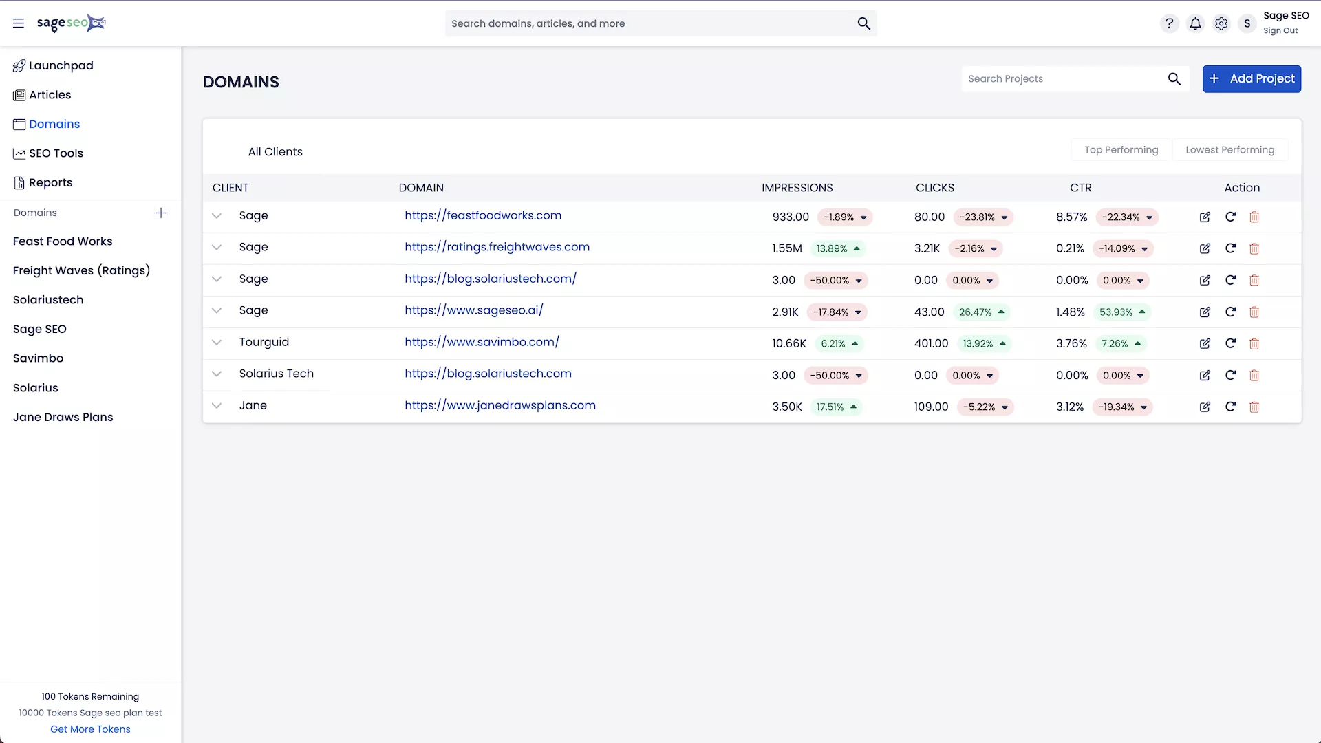This screenshot has height=743, width=1321.
Task: Click the plus icon beside Domains
Action: coord(161,213)
